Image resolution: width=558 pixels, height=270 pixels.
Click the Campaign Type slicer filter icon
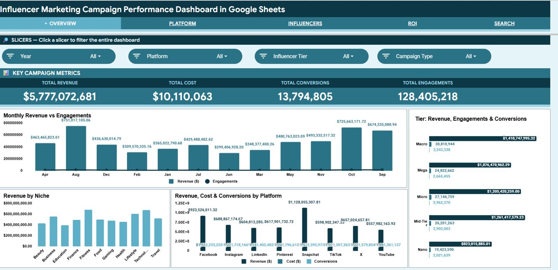click(x=386, y=56)
